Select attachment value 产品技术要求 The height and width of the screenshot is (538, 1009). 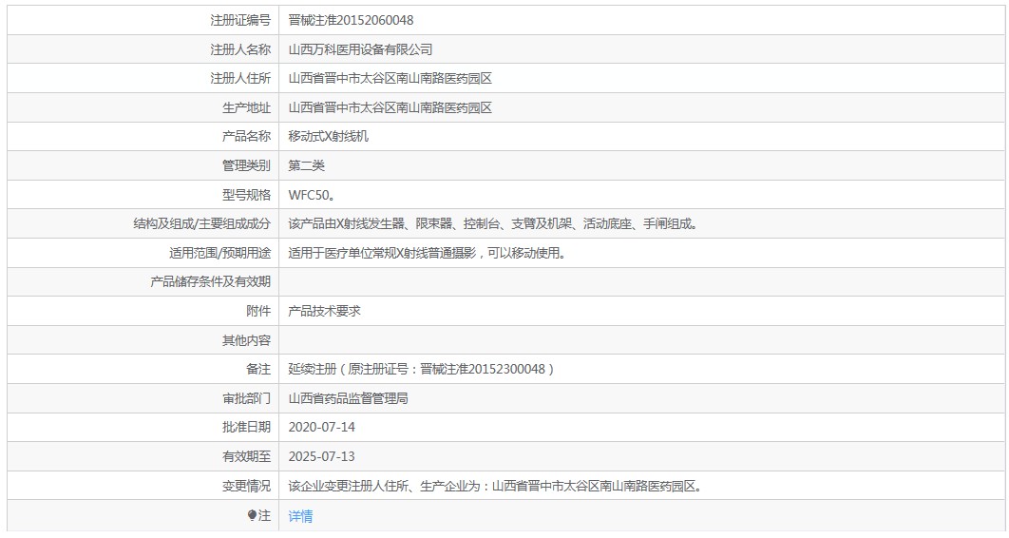point(324,312)
